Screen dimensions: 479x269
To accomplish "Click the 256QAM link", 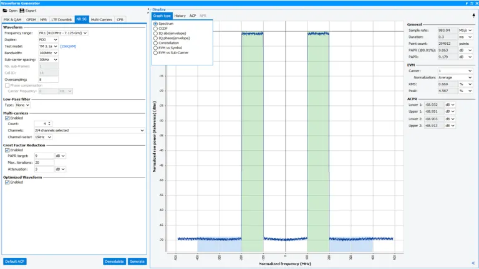I will coord(68,46).
